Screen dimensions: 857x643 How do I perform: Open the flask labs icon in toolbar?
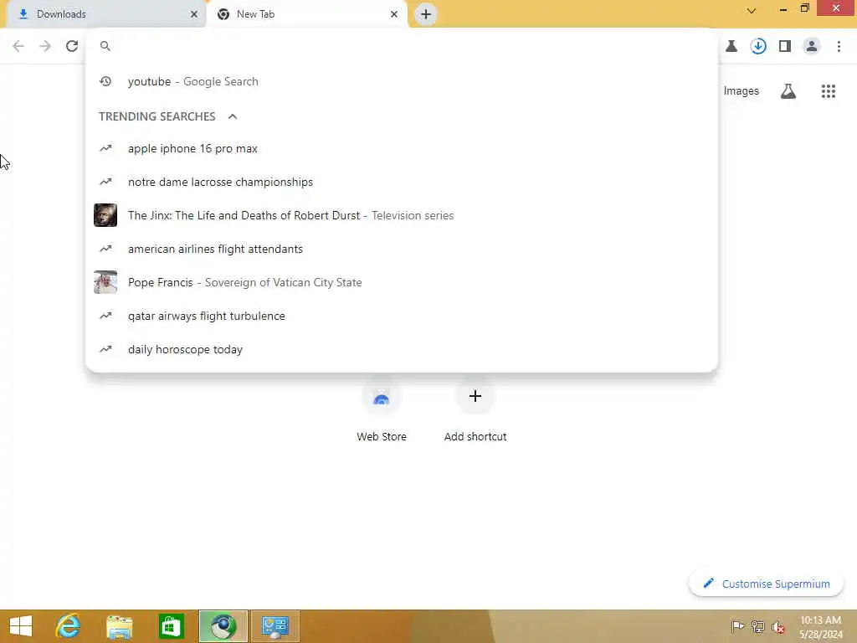coord(731,47)
